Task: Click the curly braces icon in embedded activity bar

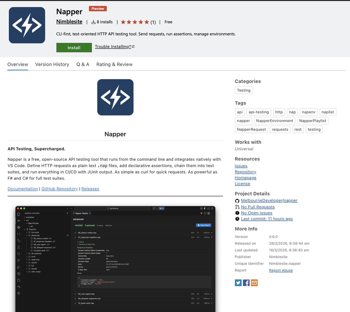Action: (x=19, y=234)
